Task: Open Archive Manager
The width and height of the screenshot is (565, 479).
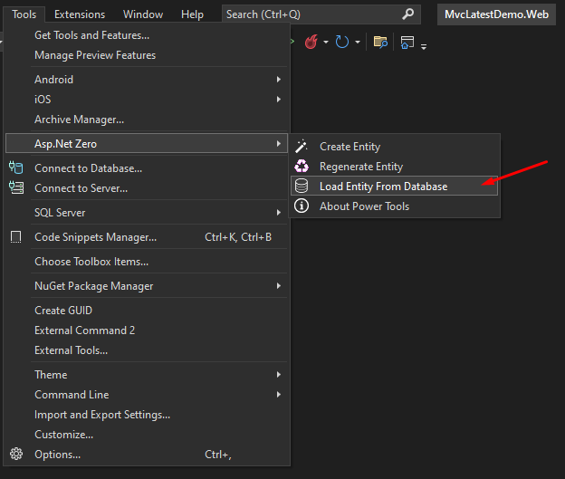Action: (147, 120)
